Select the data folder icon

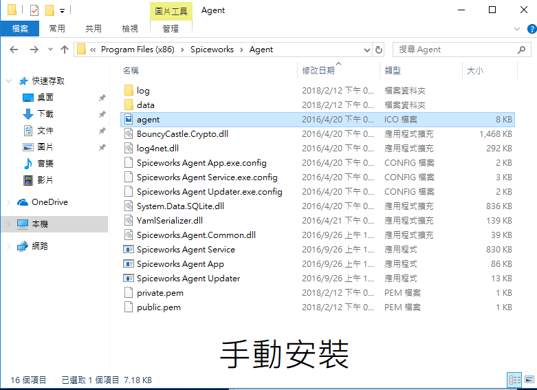129,105
